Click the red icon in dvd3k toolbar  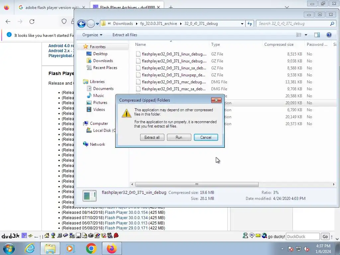[116, 235]
